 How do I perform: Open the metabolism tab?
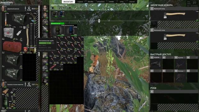click(x=101, y=2)
